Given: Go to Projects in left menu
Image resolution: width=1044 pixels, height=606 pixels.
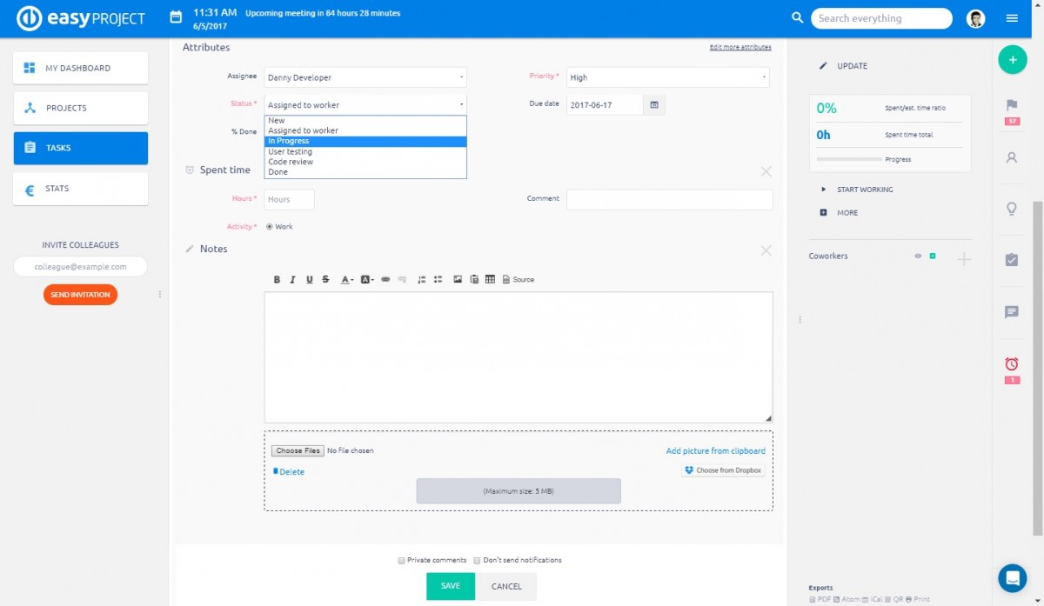Looking at the screenshot, I should 80,109.
